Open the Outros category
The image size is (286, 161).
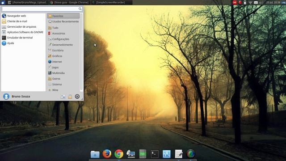pyautogui.click(x=63, y=79)
